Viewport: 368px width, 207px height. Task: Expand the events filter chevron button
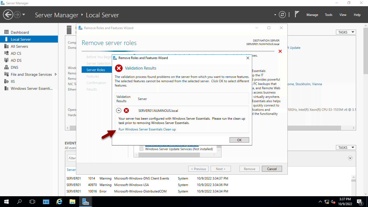[350, 158]
